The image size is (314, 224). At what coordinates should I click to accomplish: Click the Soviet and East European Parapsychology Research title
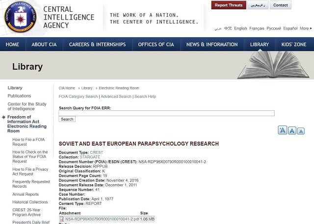tap(138, 144)
